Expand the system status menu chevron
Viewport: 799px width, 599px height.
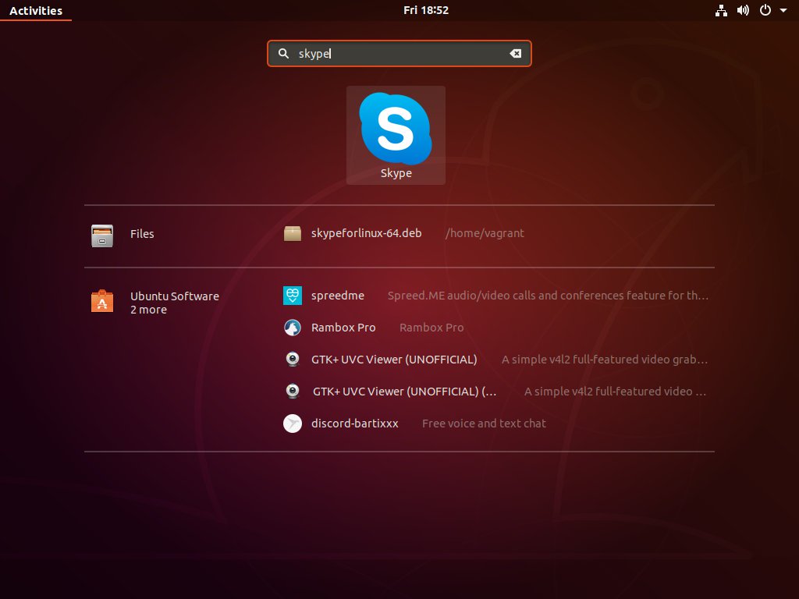pos(783,10)
